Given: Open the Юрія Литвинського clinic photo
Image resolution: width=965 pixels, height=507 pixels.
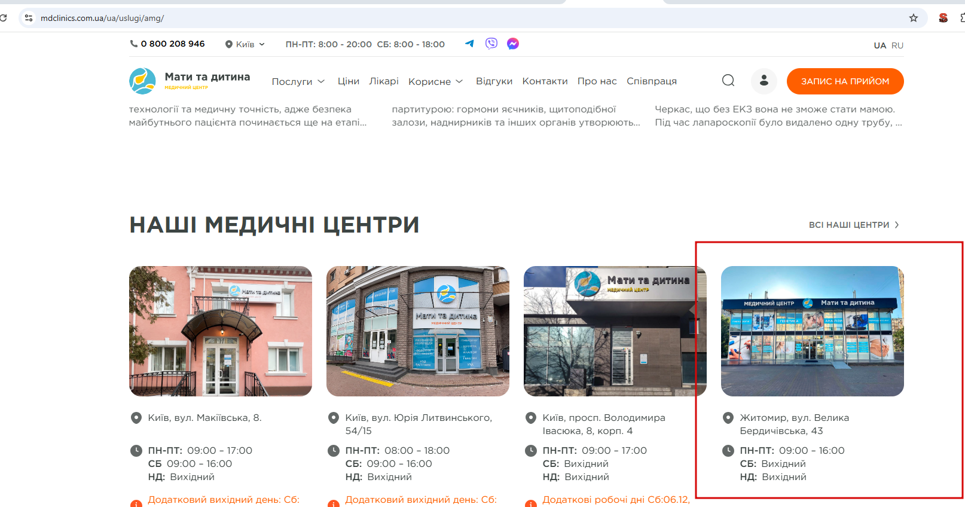Looking at the screenshot, I should [418, 331].
